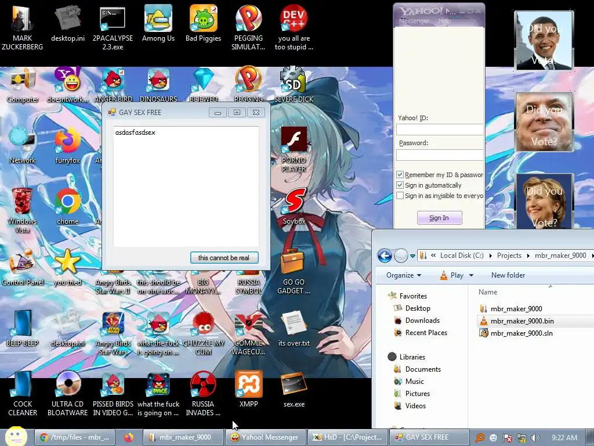594x446 pixels.
Task: Switch to the Yahoo! Messenger taskbar item
Action: click(x=265, y=437)
